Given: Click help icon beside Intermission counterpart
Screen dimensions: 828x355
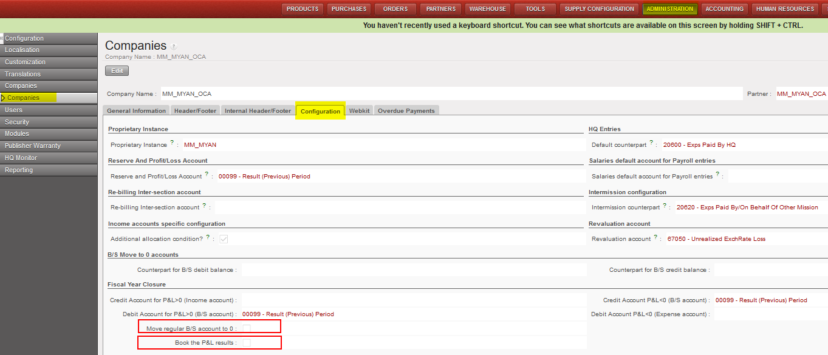Looking at the screenshot, I should [665, 206].
